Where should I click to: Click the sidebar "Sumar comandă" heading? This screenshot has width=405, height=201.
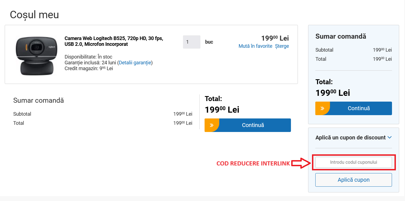[340, 36]
